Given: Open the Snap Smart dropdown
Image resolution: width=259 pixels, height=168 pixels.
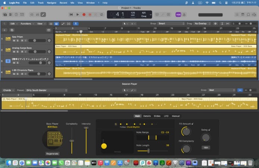Looking at the screenshot, I should (168, 23).
